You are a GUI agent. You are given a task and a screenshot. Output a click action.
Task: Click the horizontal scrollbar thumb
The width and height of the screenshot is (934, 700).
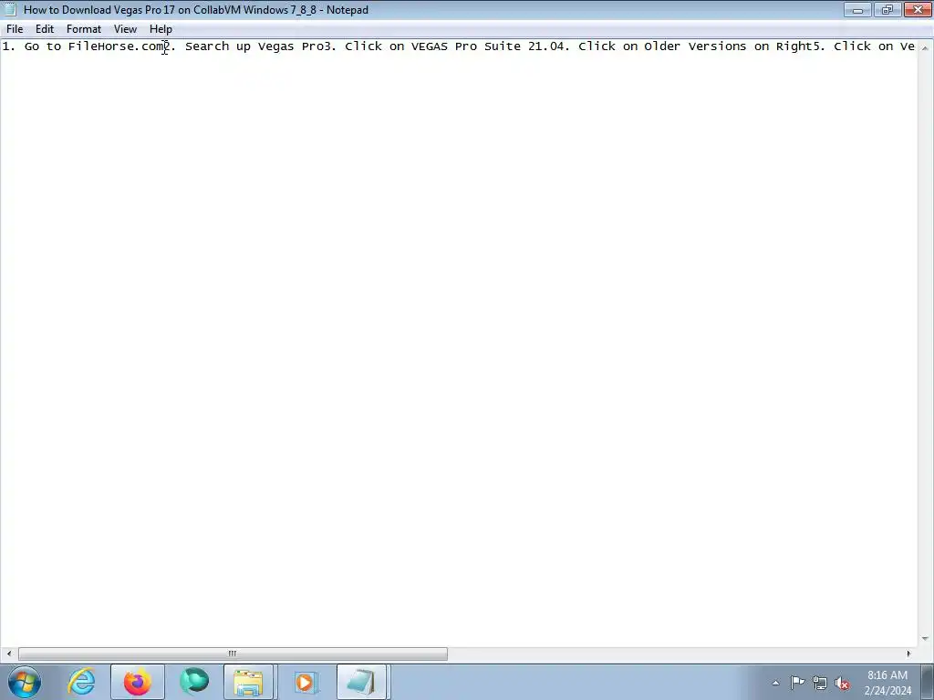(x=233, y=654)
